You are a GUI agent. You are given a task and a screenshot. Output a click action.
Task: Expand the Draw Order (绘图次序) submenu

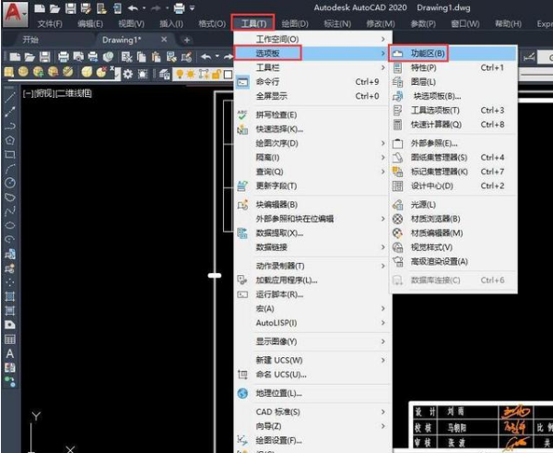pos(281,143)
